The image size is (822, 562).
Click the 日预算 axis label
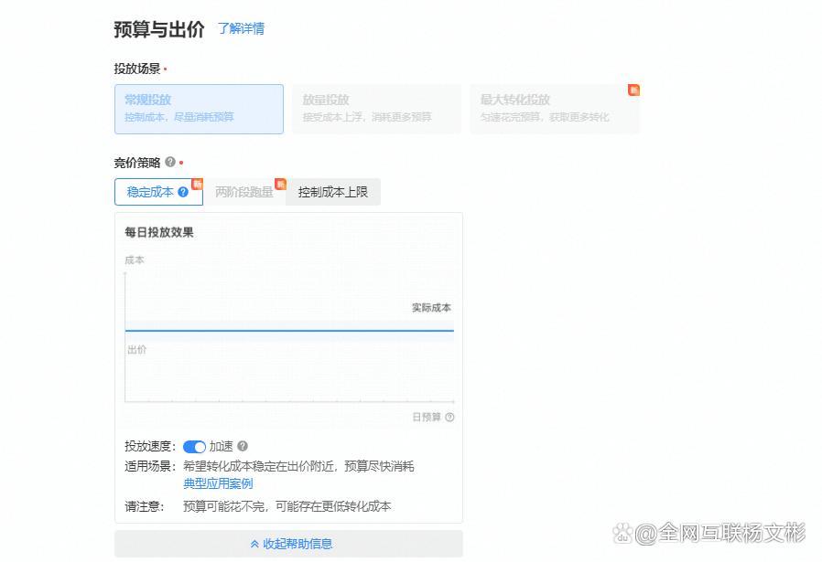click(427, 417)
